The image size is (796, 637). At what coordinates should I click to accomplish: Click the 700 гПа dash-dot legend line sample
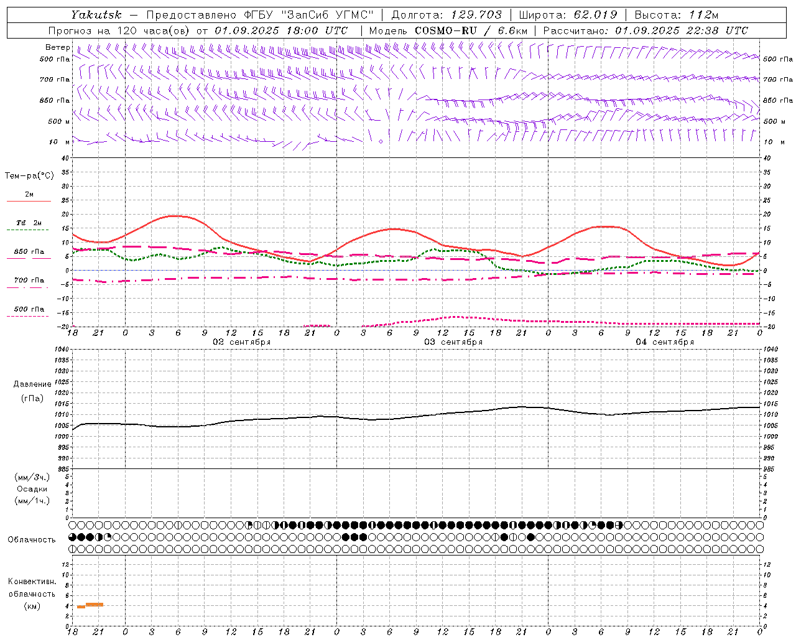click(27, 287)
